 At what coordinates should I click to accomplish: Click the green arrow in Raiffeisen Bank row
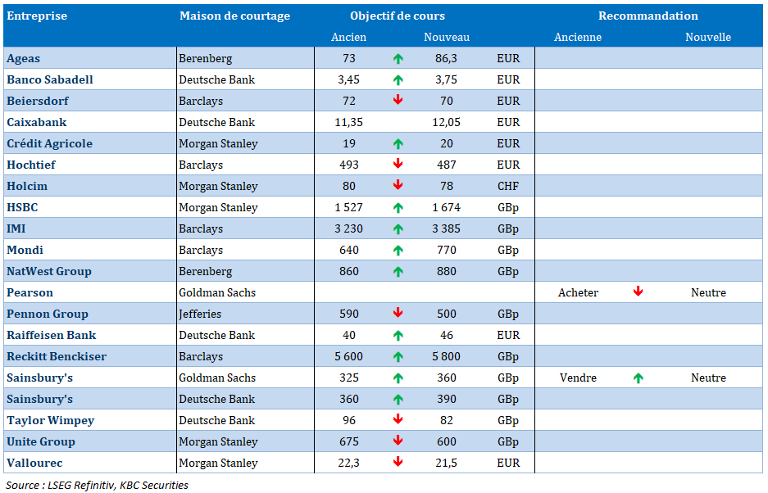398,336
